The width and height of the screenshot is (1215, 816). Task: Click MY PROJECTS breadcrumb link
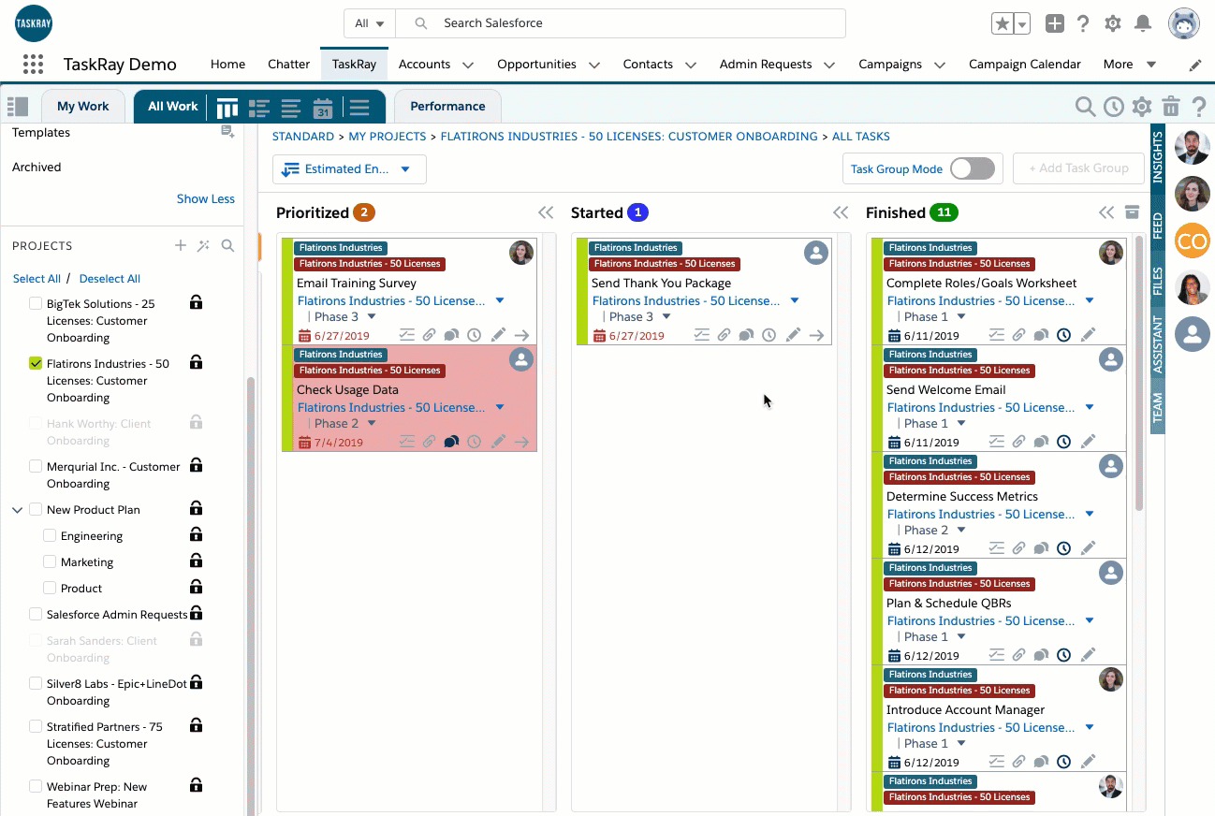coord(387,137)
